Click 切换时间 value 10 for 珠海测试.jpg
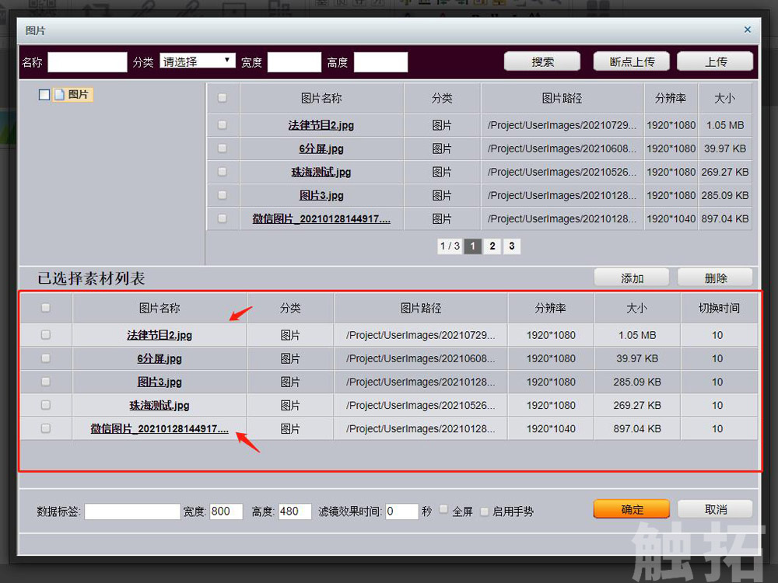Screen dimensions: 778x583 [717, 406]
